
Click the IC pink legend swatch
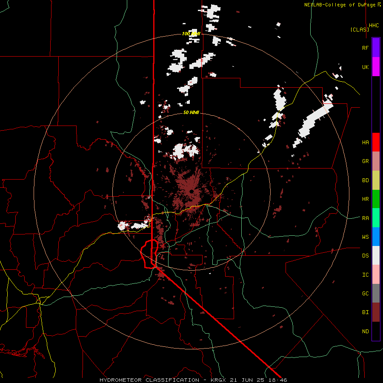[x=376, y=274]
